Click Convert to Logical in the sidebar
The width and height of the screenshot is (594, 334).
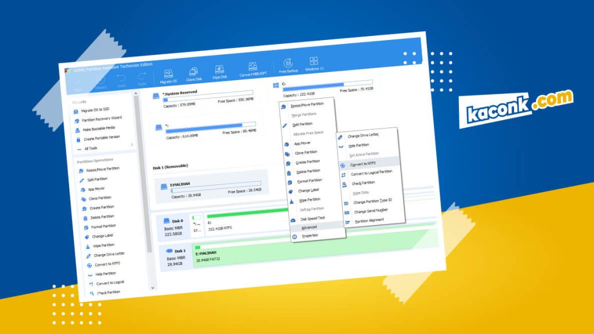pos(107,283)
